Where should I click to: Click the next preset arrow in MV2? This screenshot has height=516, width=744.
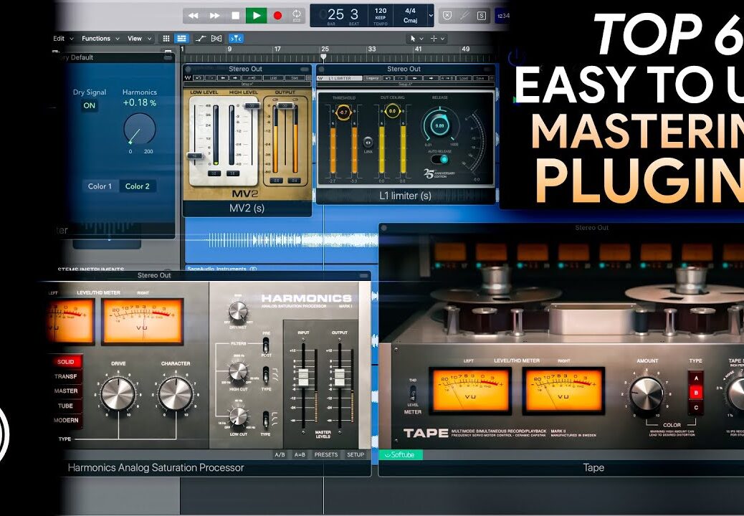click(234, 78)
